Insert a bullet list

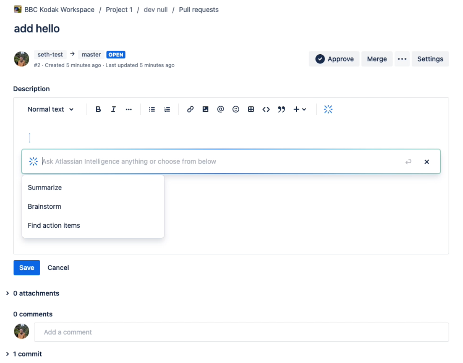tap(152, 109)
